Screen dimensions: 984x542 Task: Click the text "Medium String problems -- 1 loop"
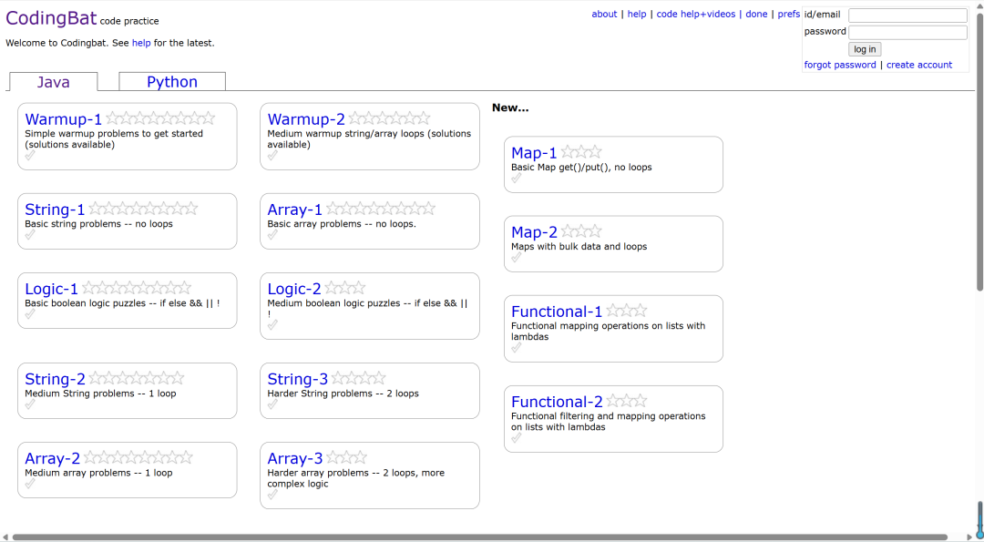point(100,394)
